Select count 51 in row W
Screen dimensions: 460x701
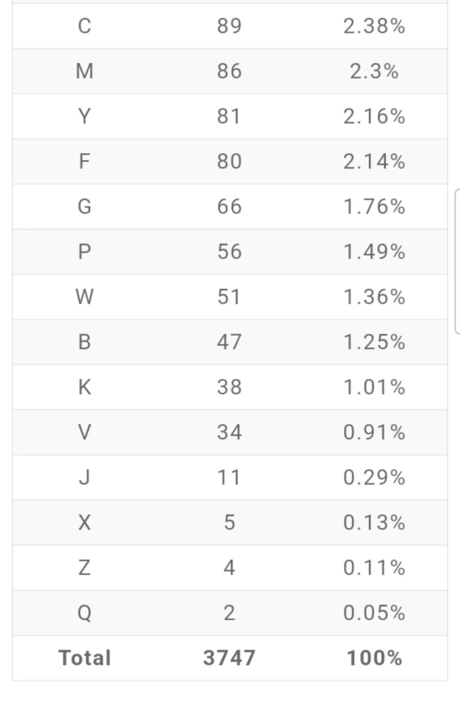coord(229,297)
